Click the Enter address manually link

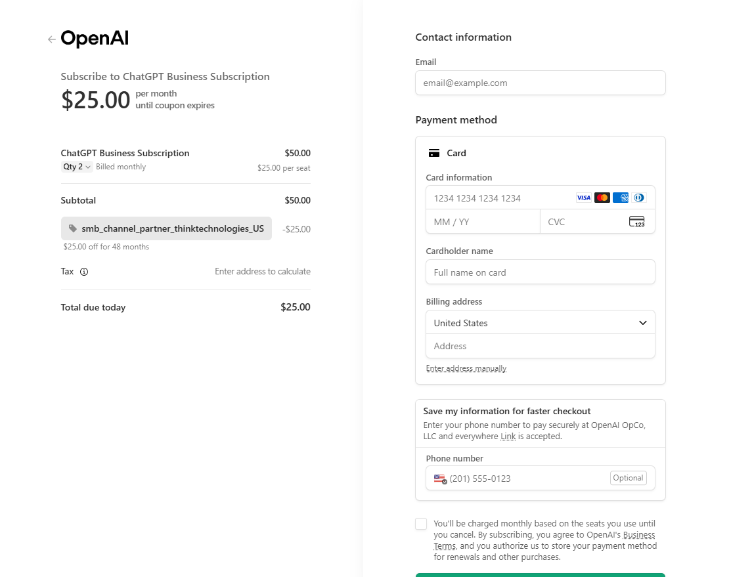(466, 368)
